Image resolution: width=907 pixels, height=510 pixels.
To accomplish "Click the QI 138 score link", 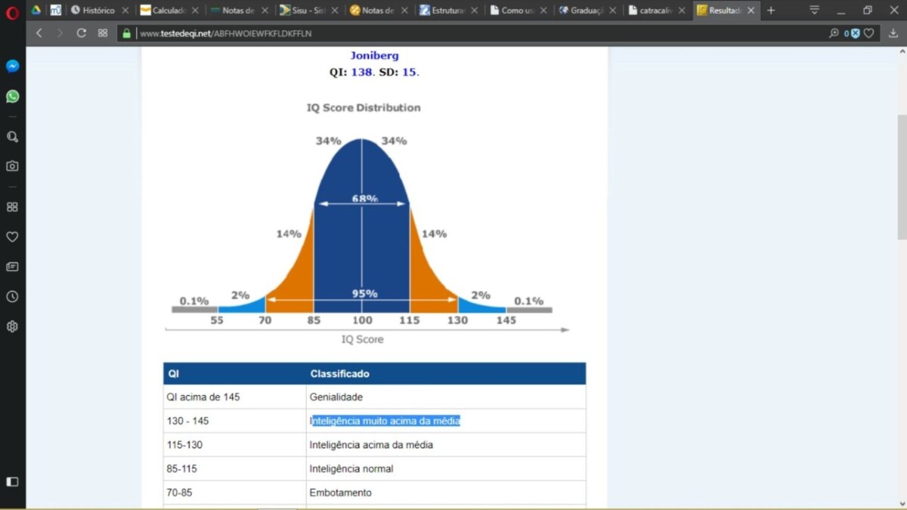I will 363,72.
